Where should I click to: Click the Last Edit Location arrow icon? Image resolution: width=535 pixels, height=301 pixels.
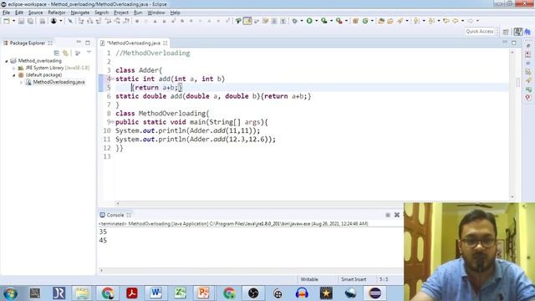[x=446, y=21]
